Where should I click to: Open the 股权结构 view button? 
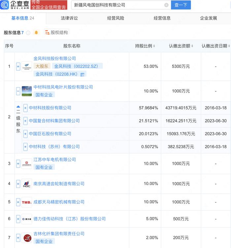click(x=56, y=32)
